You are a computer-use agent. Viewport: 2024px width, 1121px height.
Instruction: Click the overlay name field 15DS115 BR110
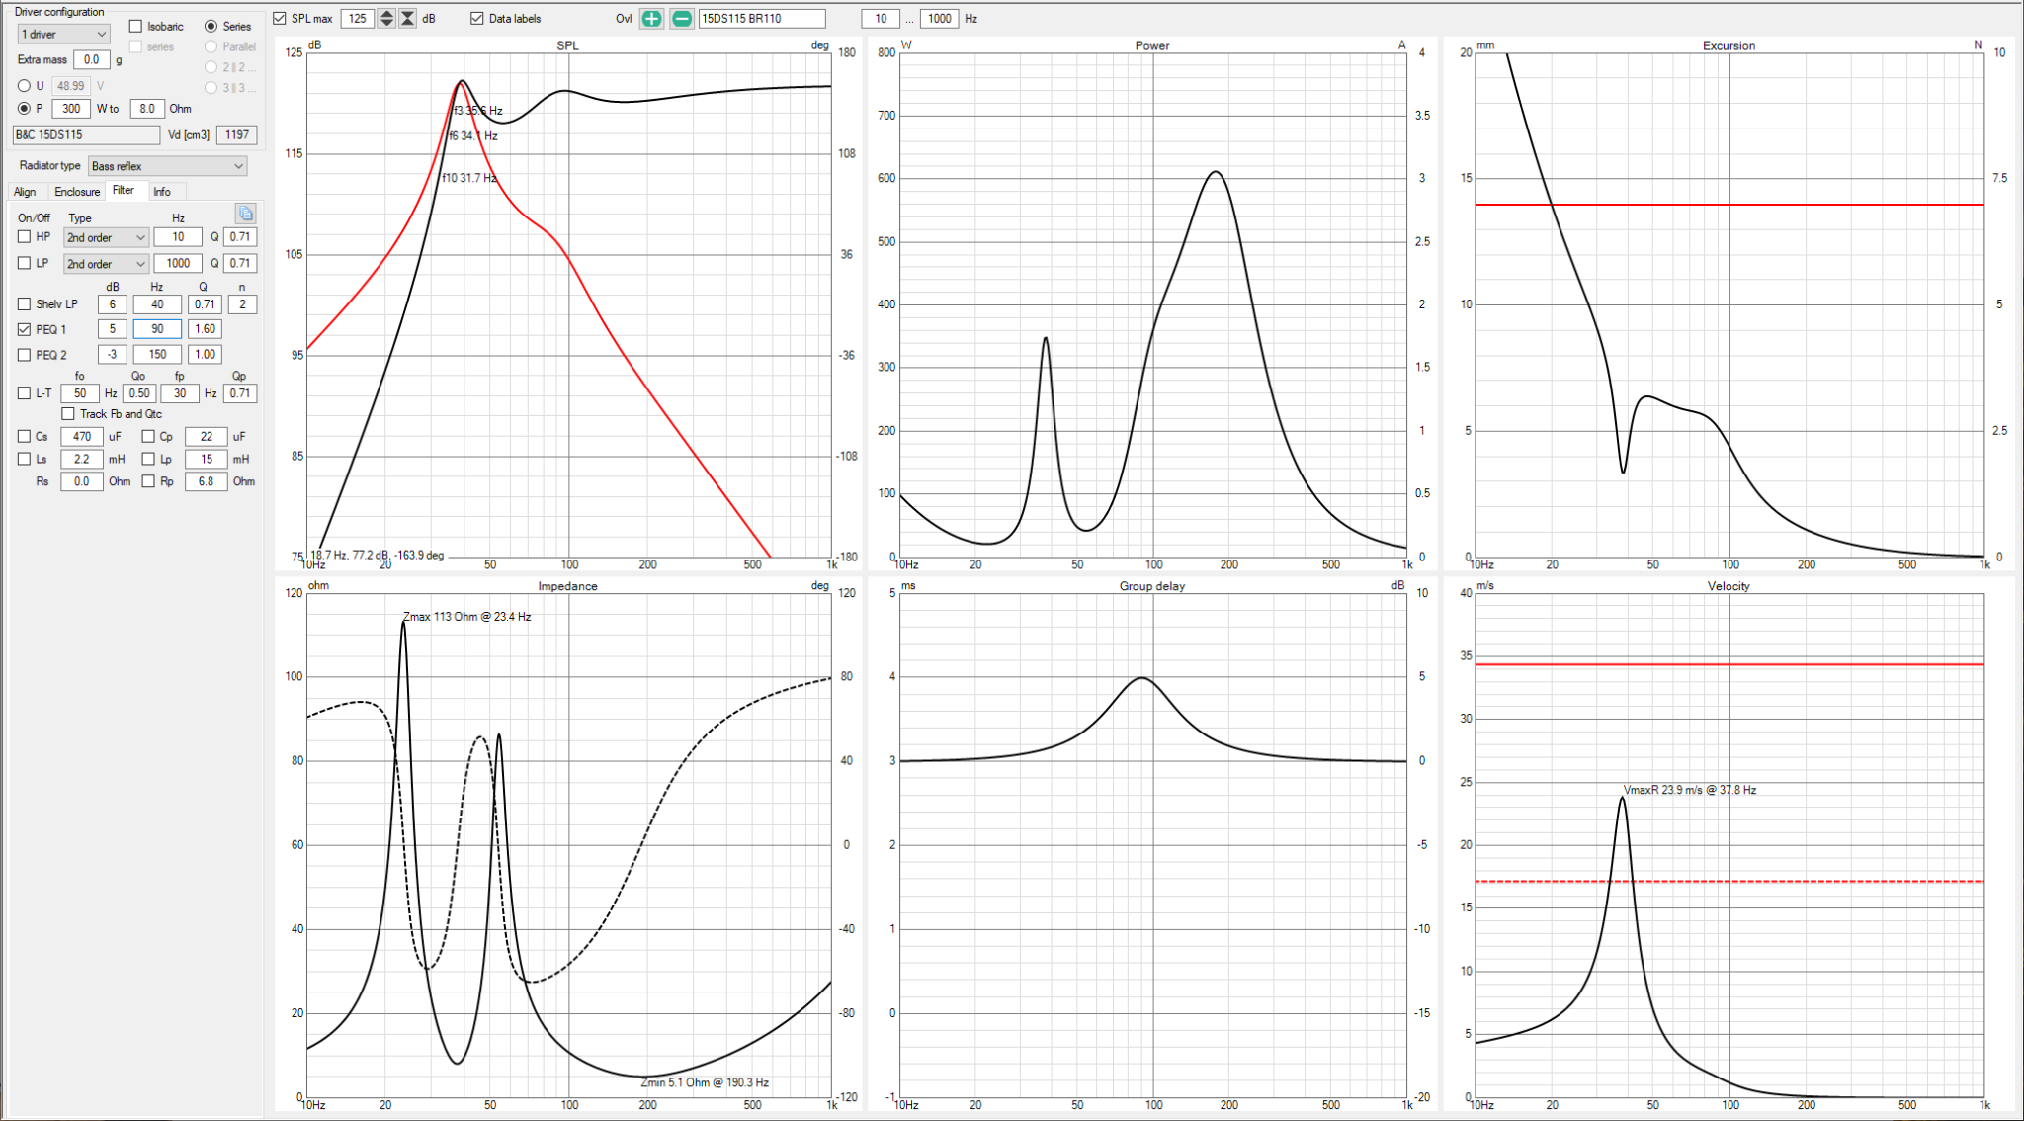[762, 18]
